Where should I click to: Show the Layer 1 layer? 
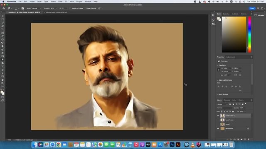click(x=218, y=124)
